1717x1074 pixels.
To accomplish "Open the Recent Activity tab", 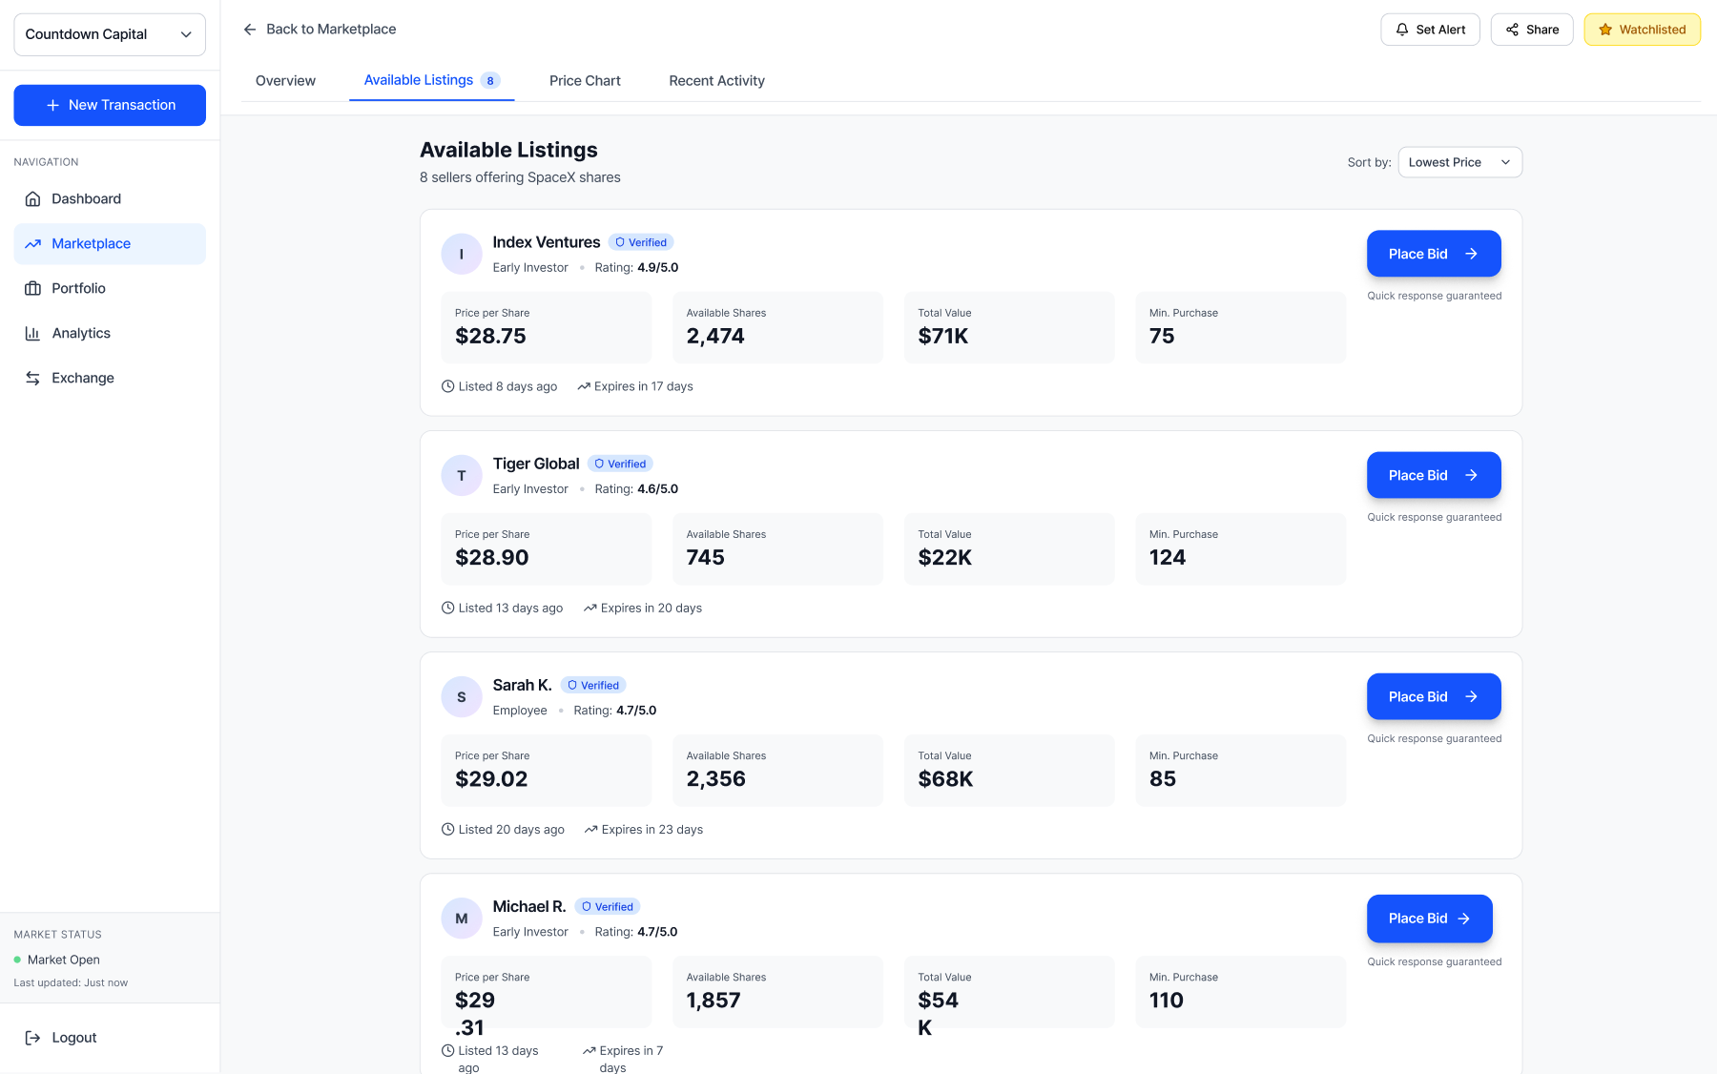I will tap(716, 80).
